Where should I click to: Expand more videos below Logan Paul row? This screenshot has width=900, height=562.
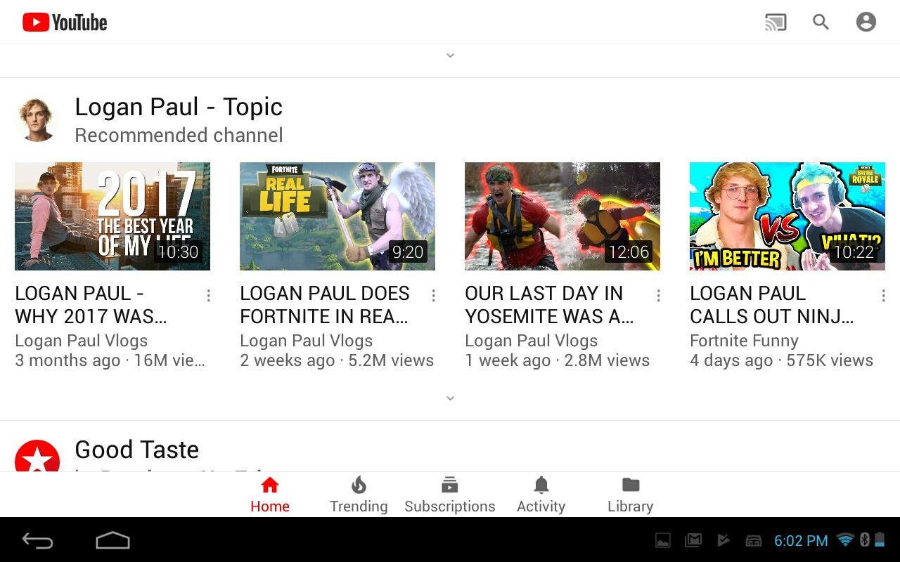(451, 398)
